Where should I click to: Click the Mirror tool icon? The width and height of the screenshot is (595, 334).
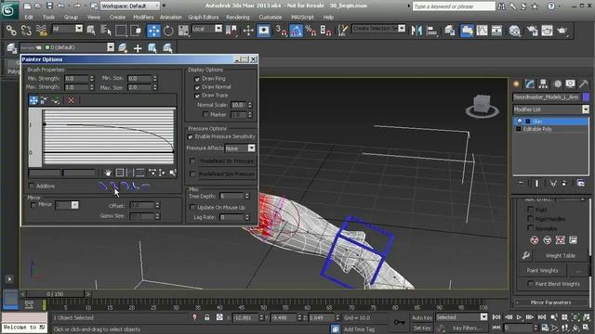click(x=416, y=31)
